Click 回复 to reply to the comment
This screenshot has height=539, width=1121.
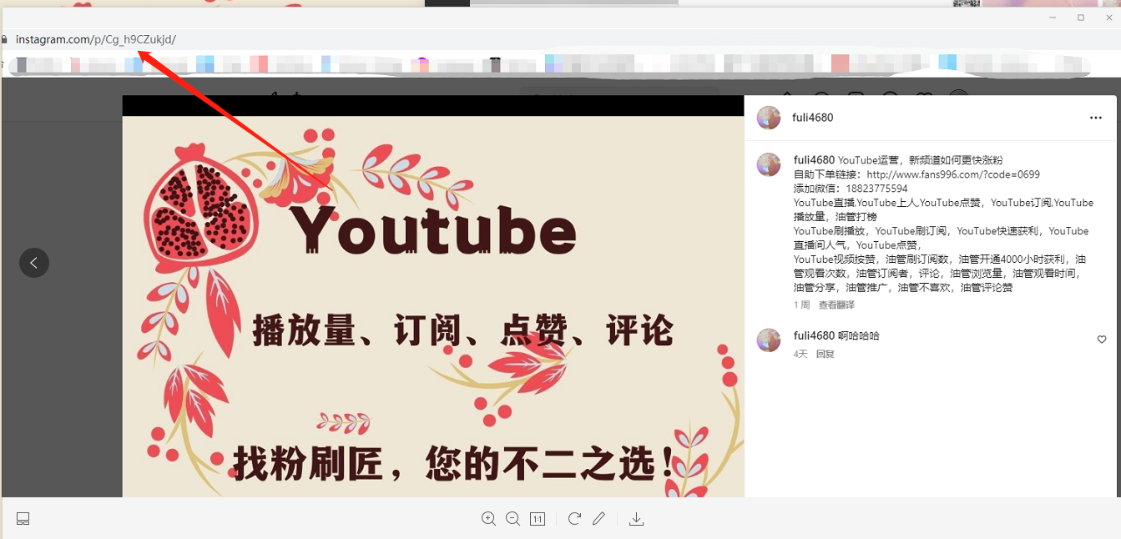[825, 354]
